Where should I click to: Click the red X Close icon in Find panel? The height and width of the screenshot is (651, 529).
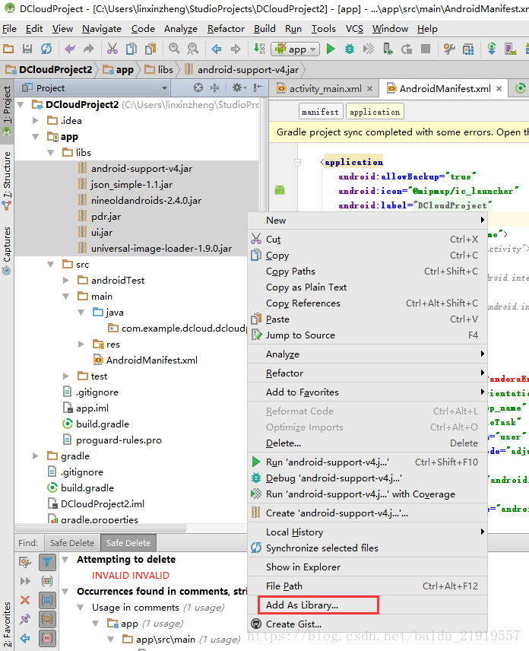point(25,600)
